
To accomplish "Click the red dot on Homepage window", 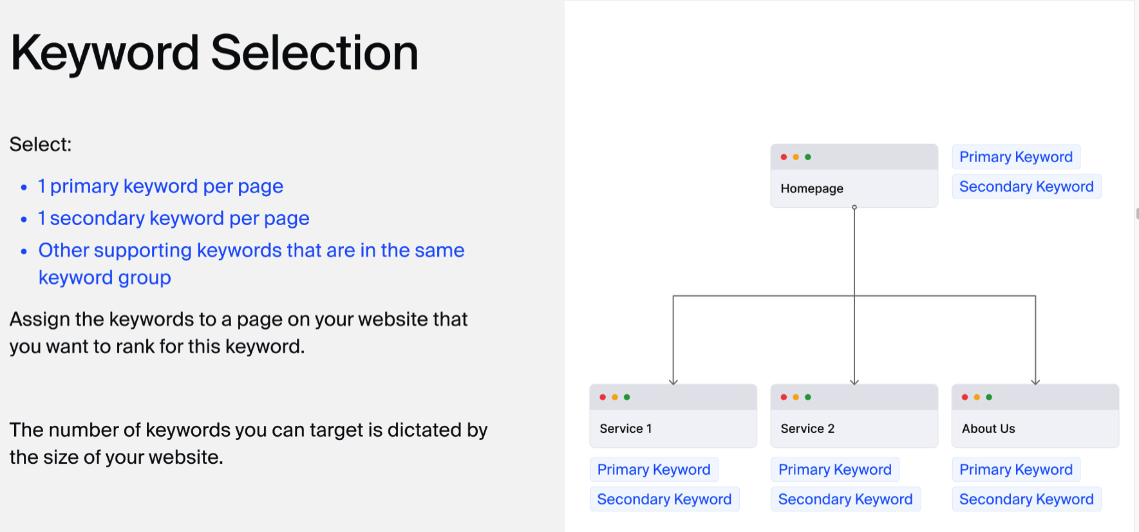I will pos(784,157).
